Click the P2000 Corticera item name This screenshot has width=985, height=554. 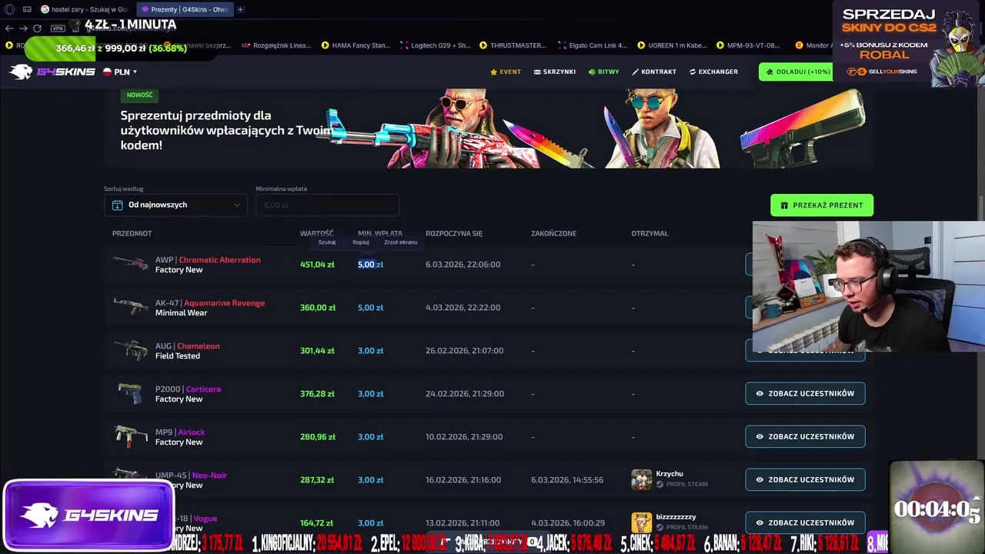click(x=188, y=389)
